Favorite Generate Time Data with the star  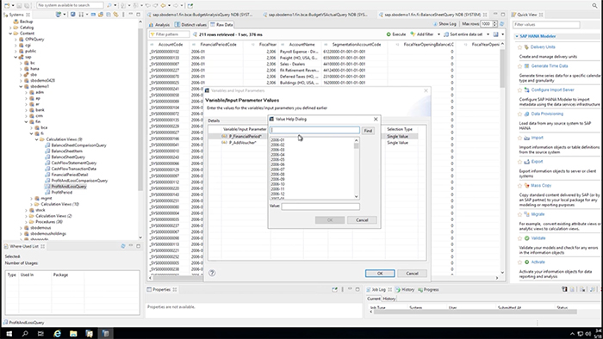click(519, 66)
